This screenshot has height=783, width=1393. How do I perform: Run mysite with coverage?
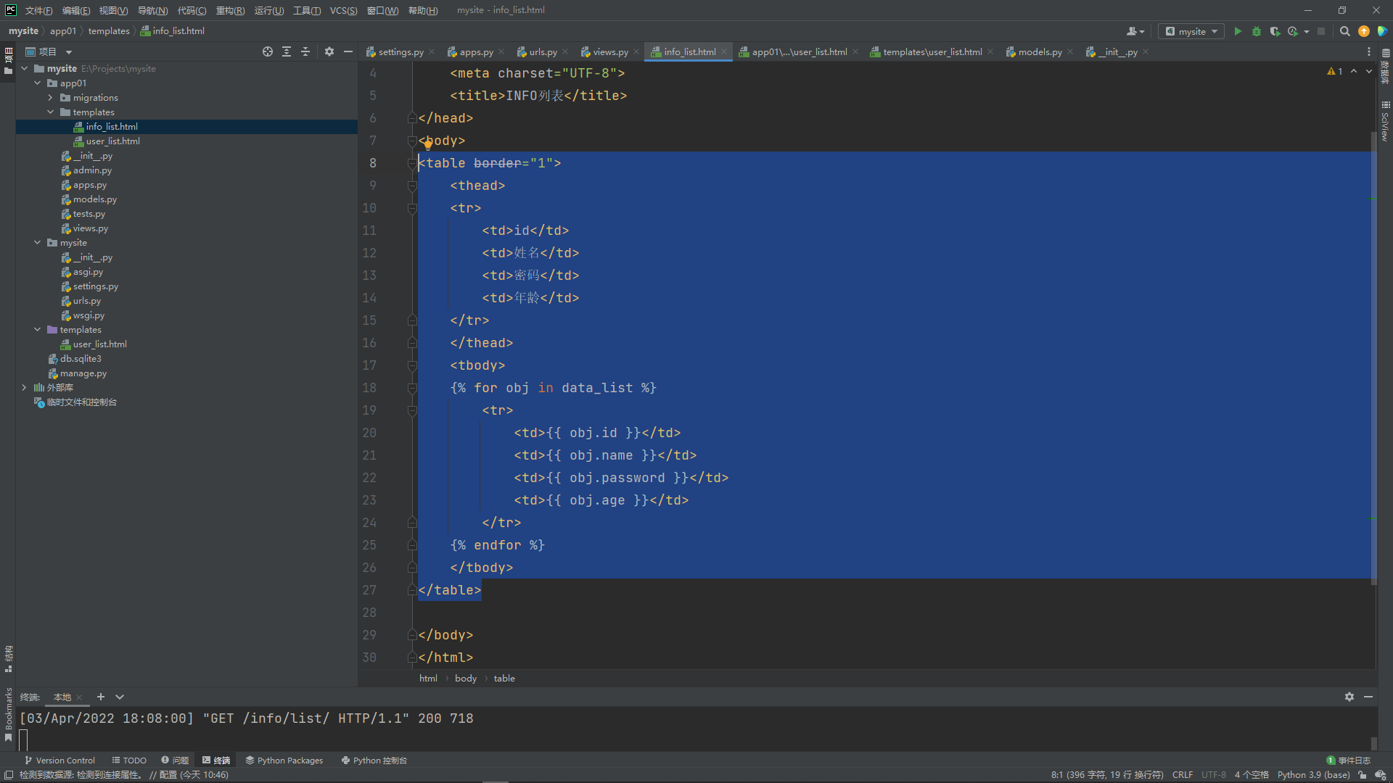pos(1275,31)
